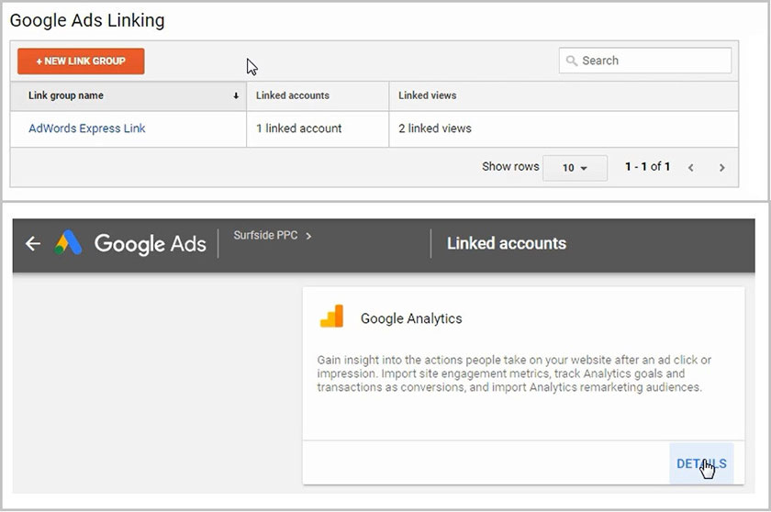The height and width of the screenshot is (512, 771).
Task: Click the Google Analytics card title
Action: (x=411, y=318)
